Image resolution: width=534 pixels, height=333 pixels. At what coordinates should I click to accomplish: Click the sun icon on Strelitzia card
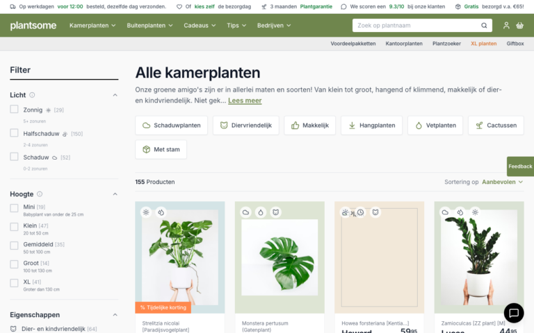pyautogui.click(x=146, y=212)
